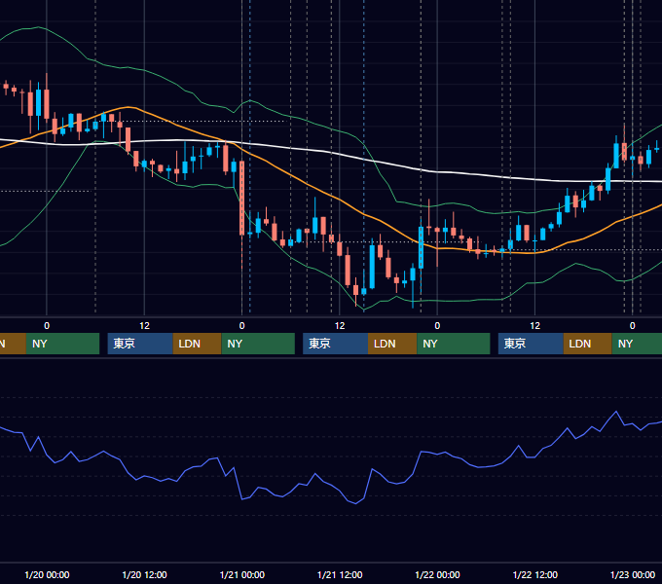Click the tall blue candlestick at 1/22 midnight area
This screenshot has width=662, height=584.
pos(421,247)
